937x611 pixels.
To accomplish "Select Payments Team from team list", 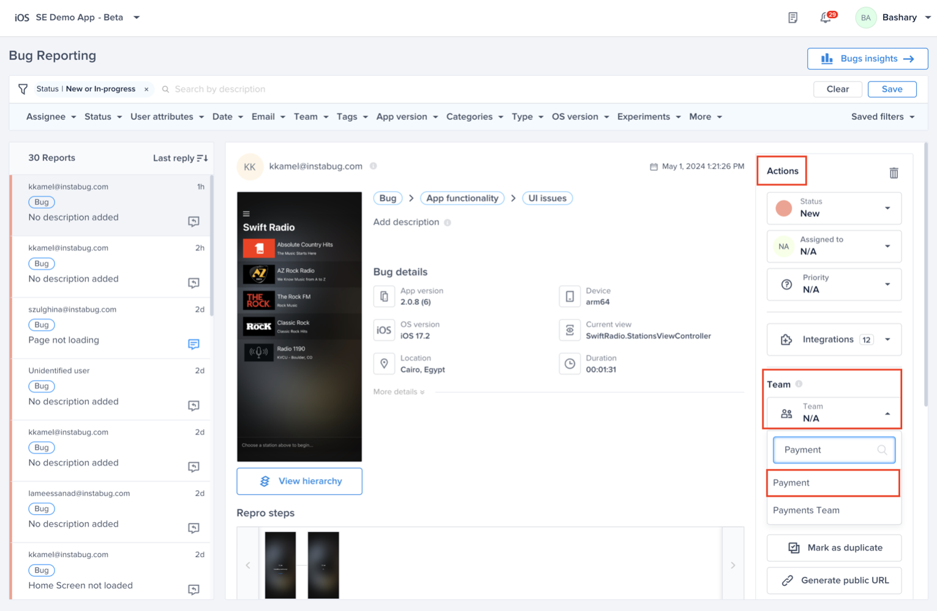I will [x=806, y=510].
